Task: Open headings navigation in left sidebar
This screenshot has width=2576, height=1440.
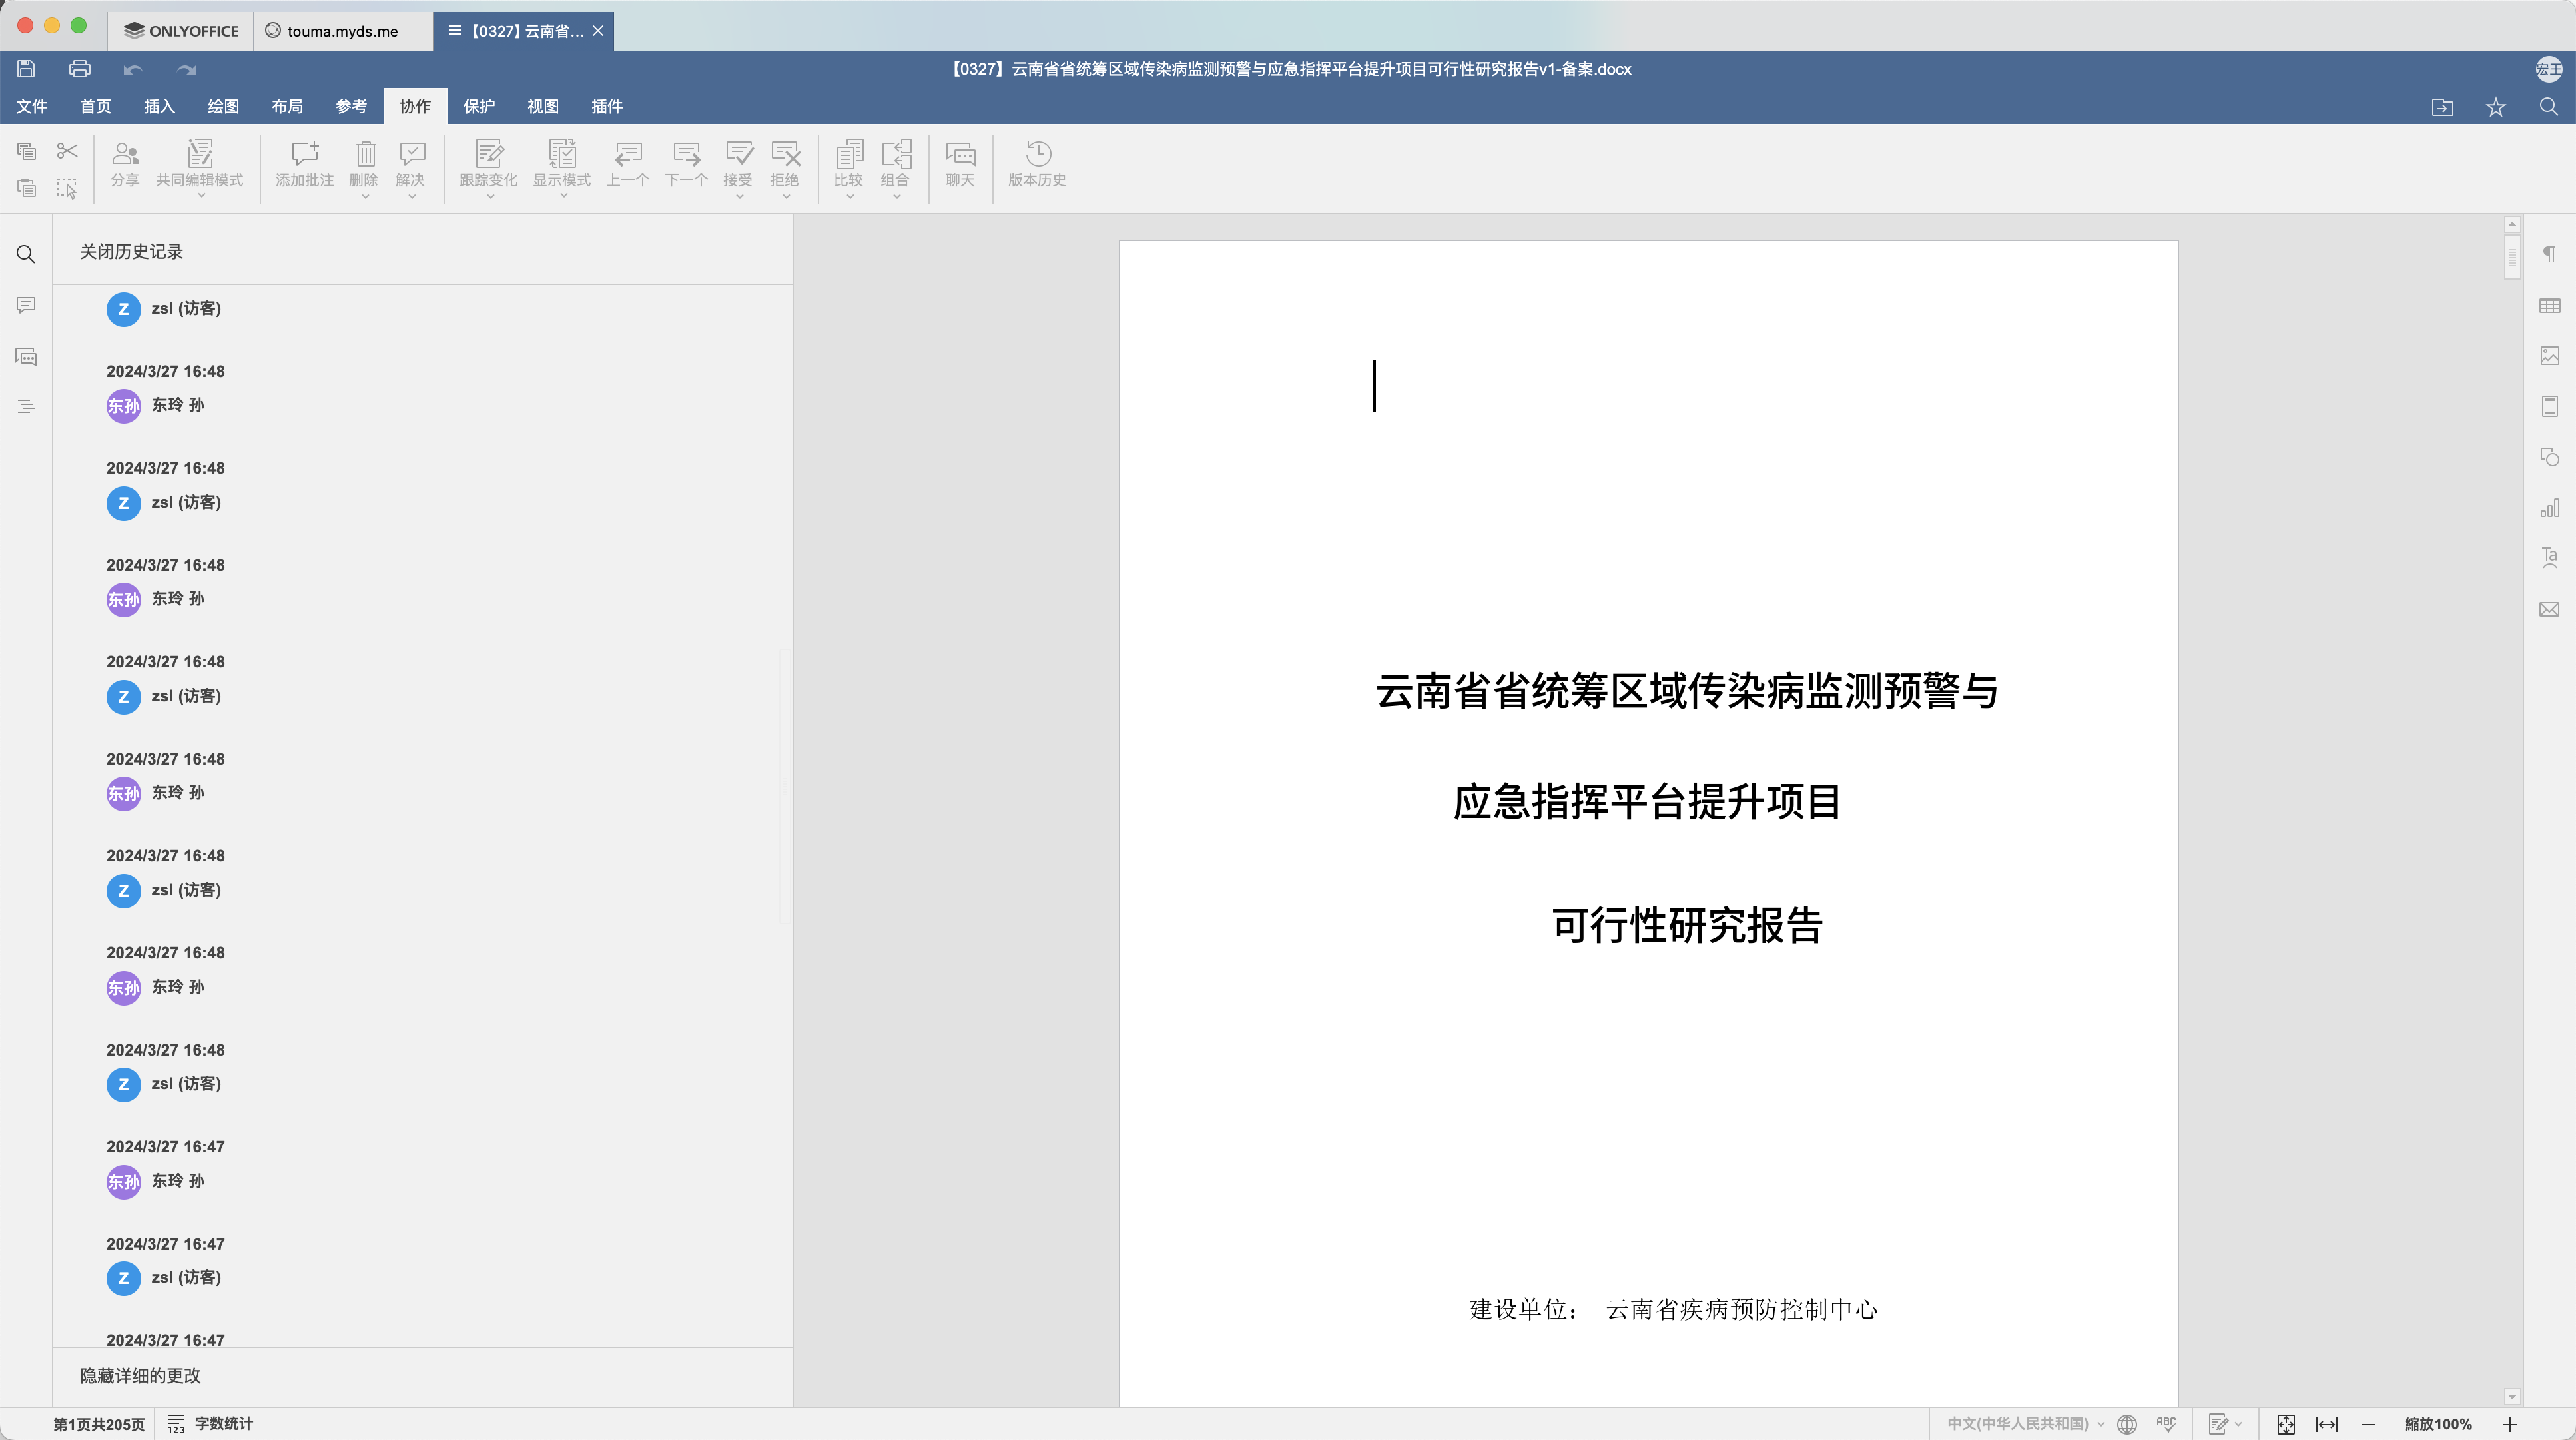Action: (26, 406)
